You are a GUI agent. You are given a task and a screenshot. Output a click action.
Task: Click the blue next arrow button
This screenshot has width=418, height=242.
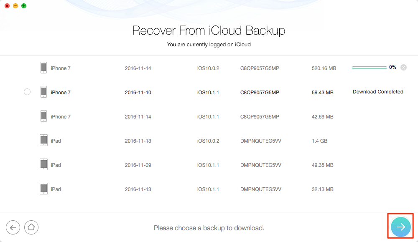(x=401, y=227)
